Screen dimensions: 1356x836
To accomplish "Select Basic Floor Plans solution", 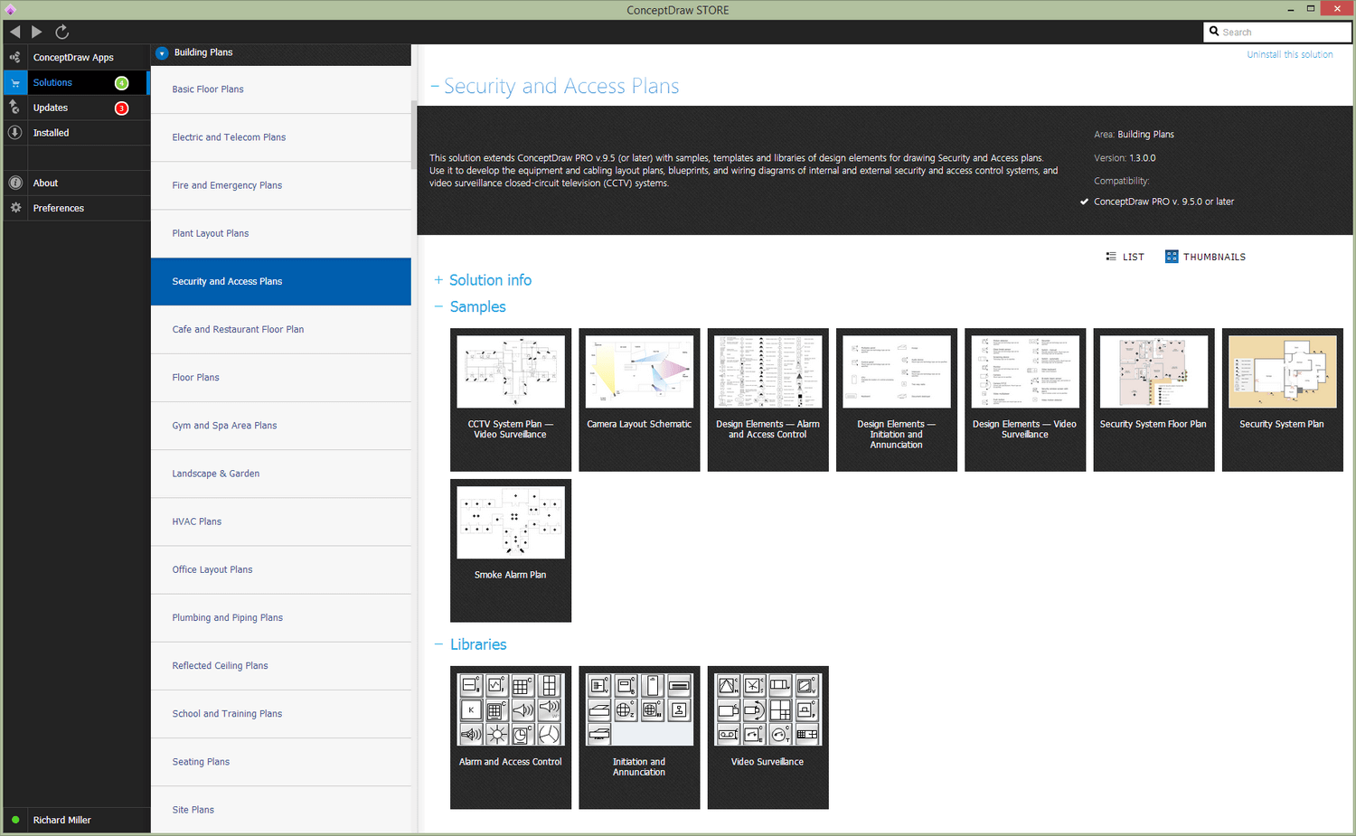I will point(281,89).
